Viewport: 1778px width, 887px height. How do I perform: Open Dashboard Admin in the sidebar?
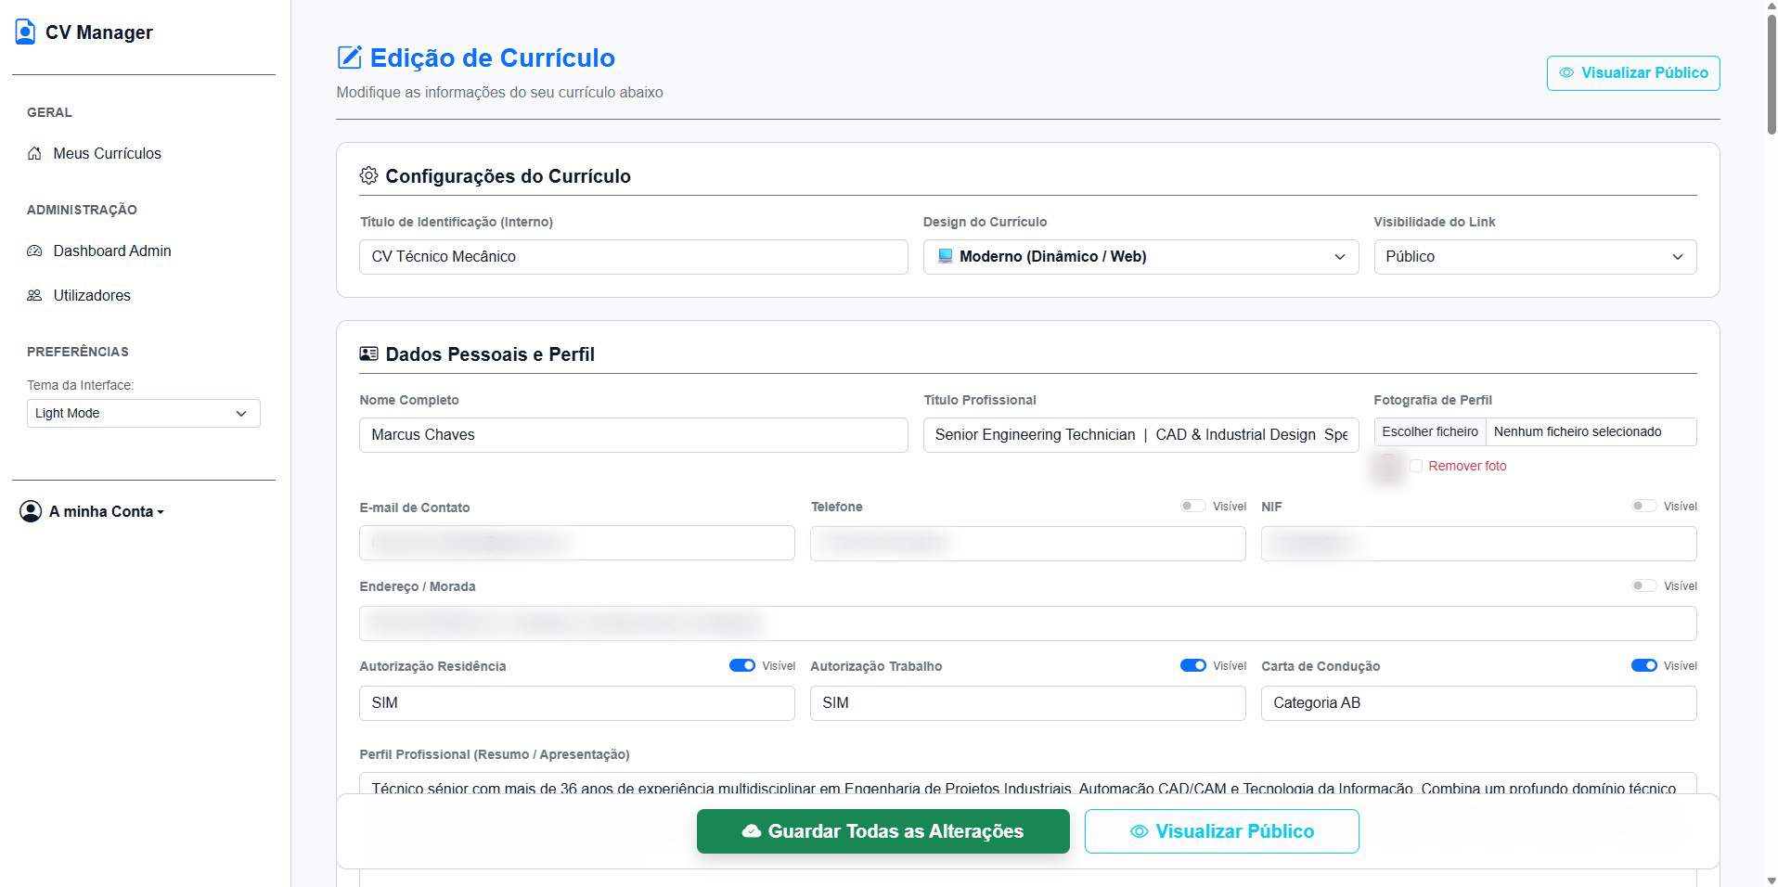[112, 251]
